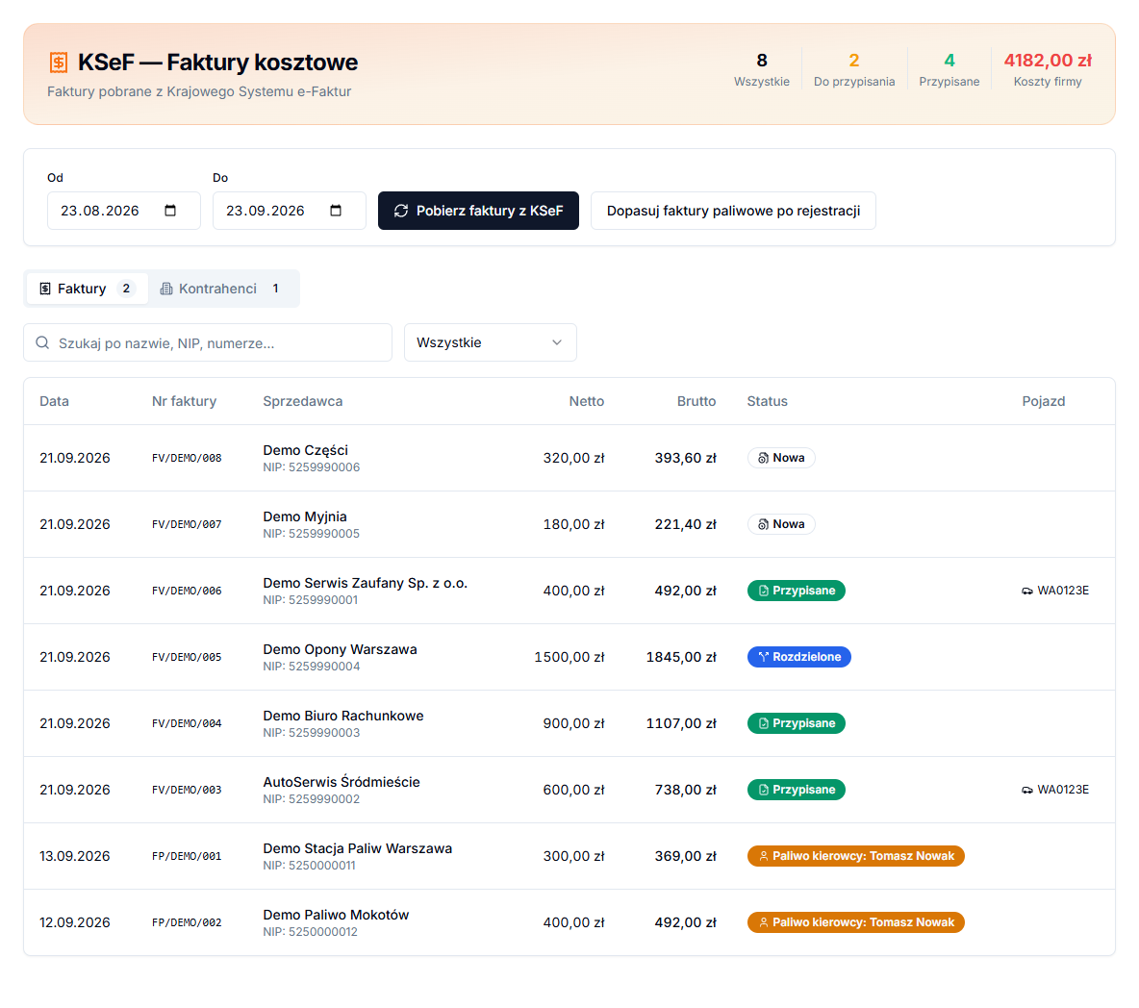This screenshot has height=1008, width=1139.
Task: Click the Nr faktury column header
Action: (184, 402)
